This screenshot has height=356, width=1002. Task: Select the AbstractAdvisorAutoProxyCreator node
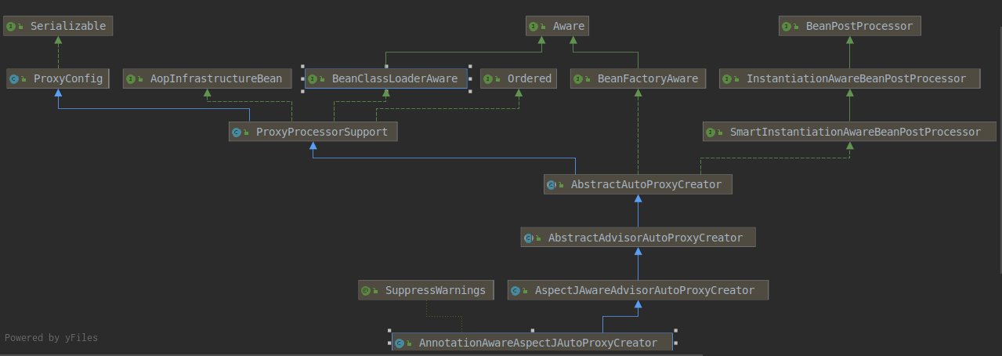tap(645, 238)
